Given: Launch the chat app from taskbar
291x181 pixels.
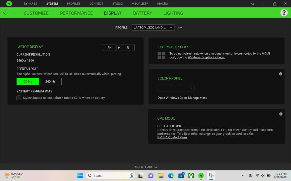Looking at the screenshot, I should [x=151, y=176].
